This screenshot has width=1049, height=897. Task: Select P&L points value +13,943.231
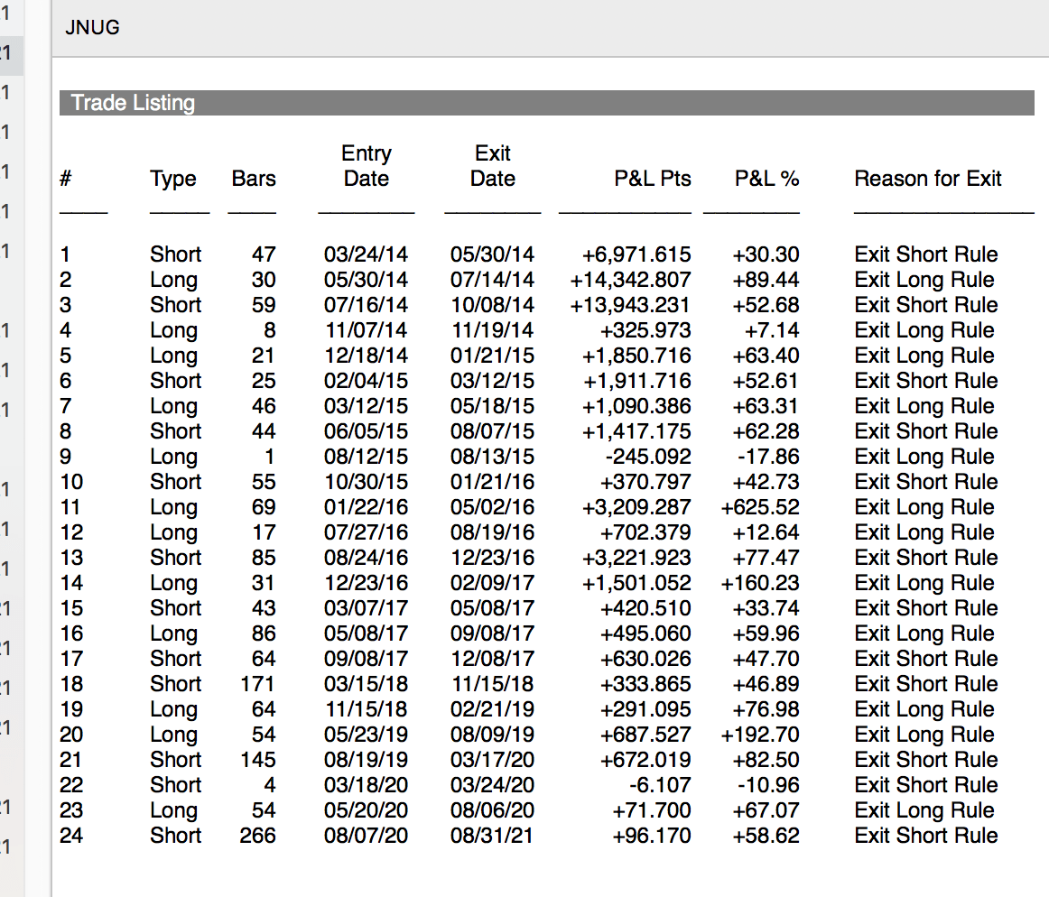(630, 305)
